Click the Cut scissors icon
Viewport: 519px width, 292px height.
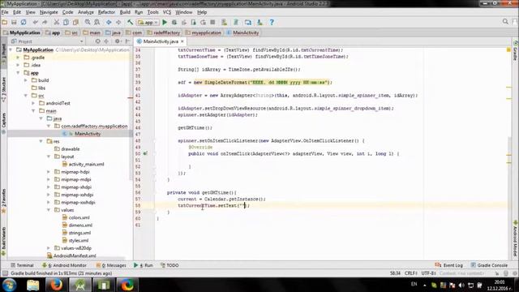[x=57, y=22]
